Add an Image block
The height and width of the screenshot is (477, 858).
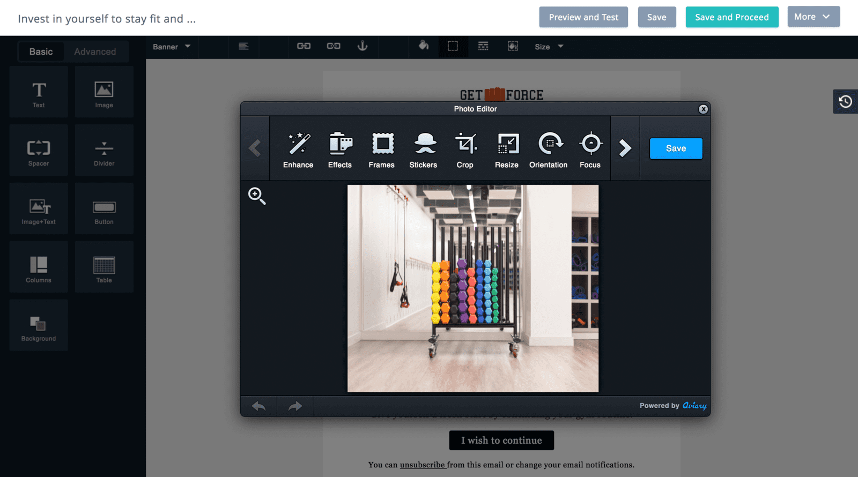tap(104, 92)
